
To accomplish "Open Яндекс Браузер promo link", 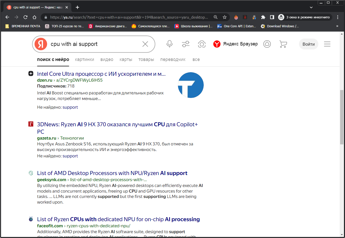I will tap(235, 44).
